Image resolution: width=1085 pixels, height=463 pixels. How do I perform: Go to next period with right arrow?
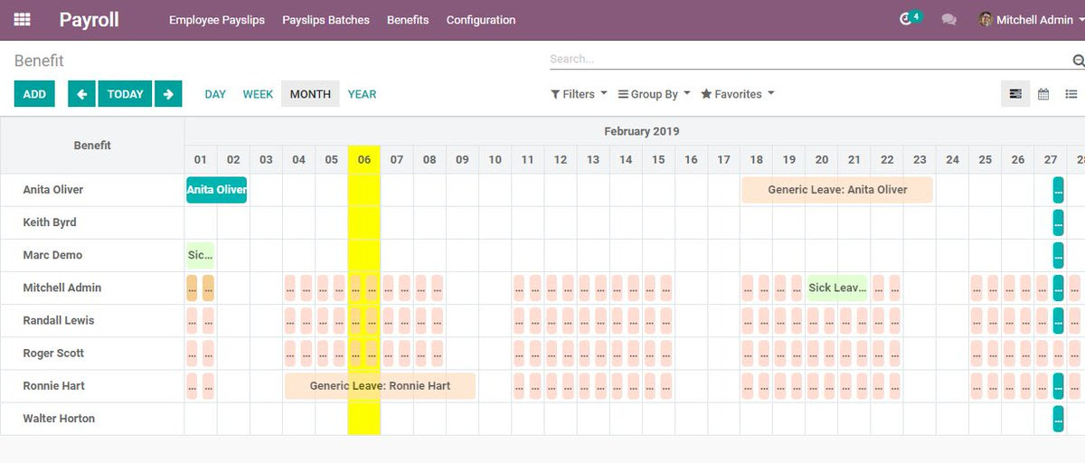[168, 94]
